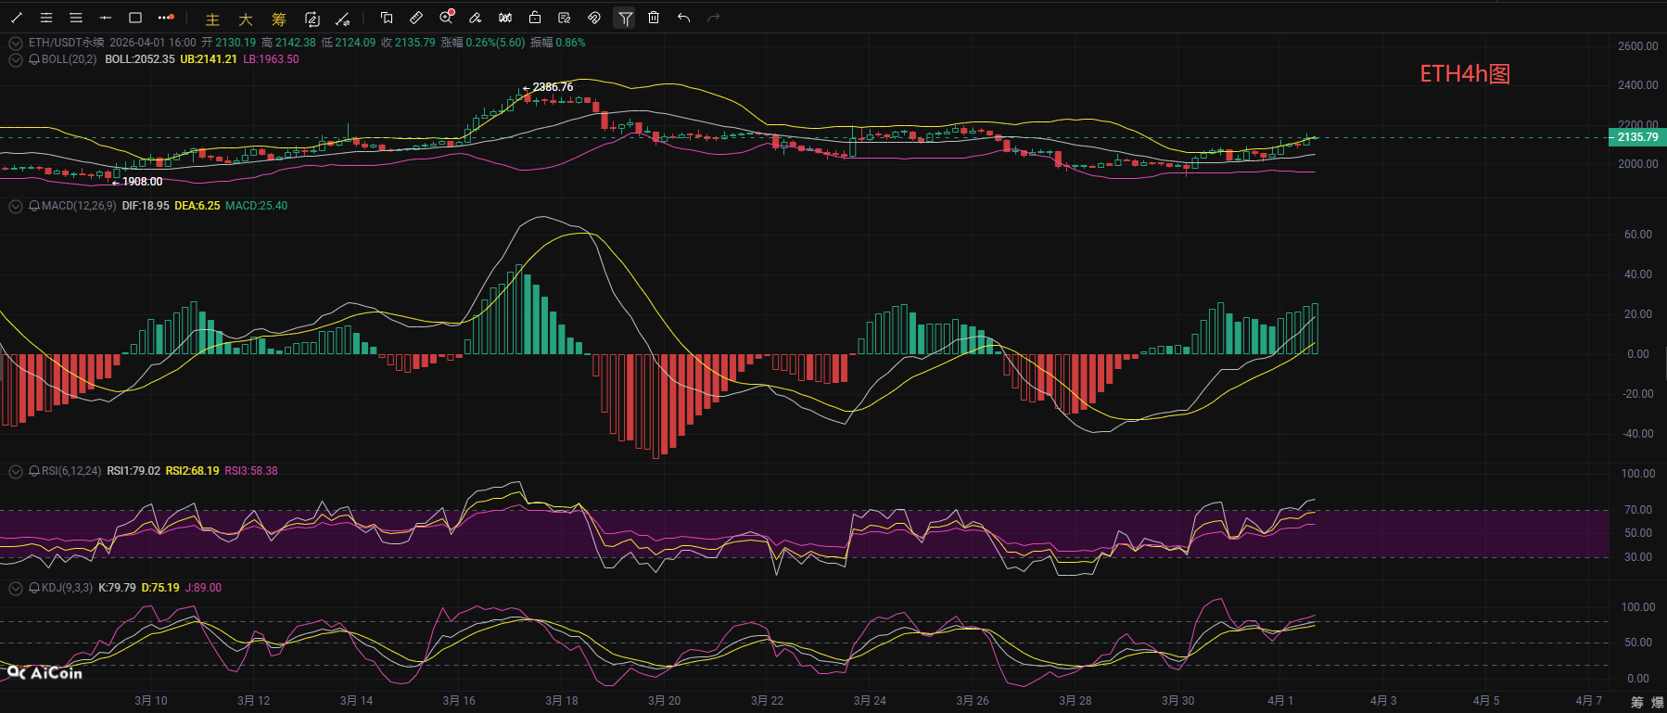Open the zoom magnifier tool
The width and height of the screenshot is (1667, 713).
[x=446, y=18]
